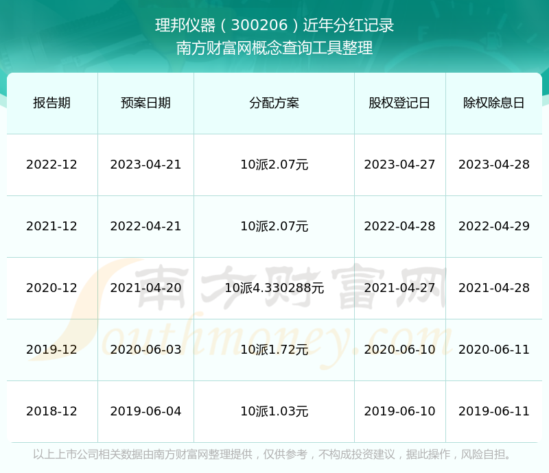Click report period cell 2018-12
Image resolution: width=549 pixels, height=473 pixels.
(x=52, y=411)
